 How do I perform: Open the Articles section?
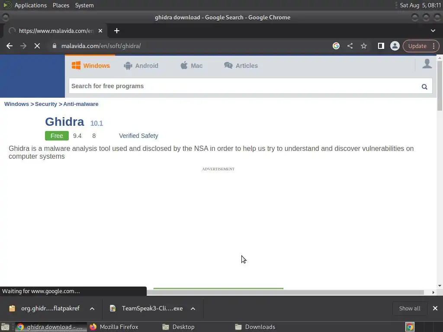241,66
